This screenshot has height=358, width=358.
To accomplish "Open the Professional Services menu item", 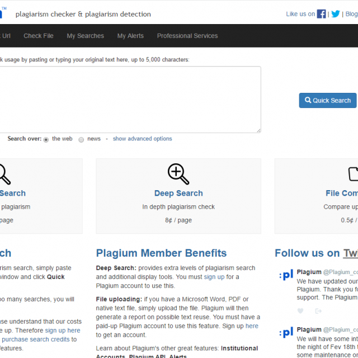I will click(187, 36).
